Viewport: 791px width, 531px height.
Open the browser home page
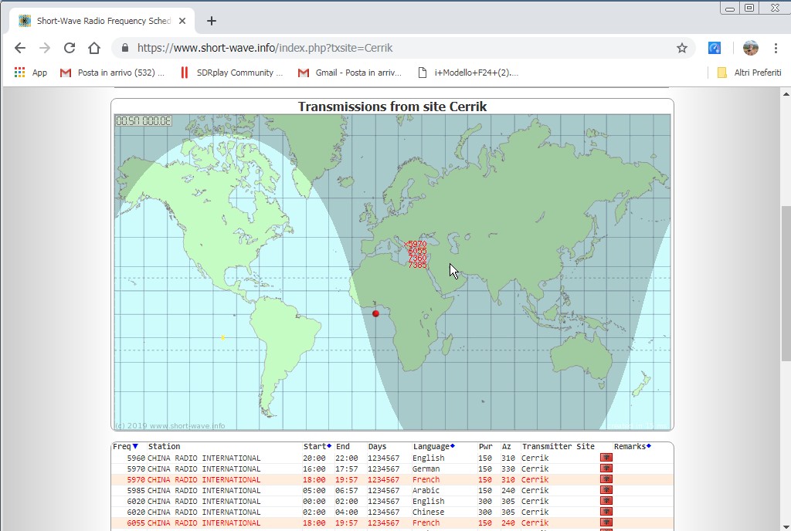pyautogui.click(x=93, y=48)
